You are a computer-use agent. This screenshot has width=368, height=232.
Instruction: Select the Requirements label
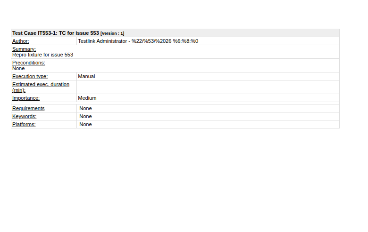tap(28, 108)
